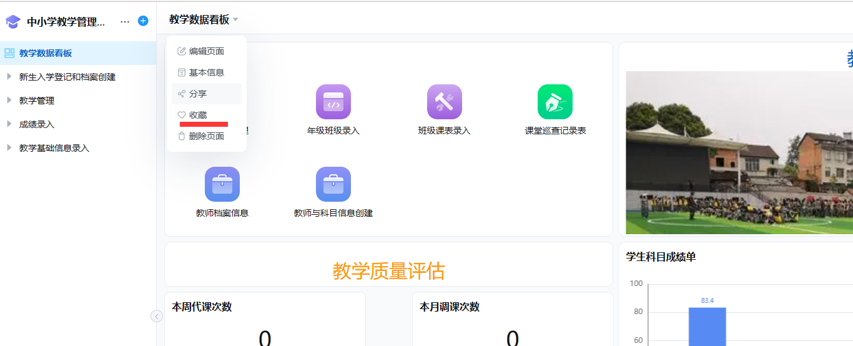853x346 pixels.
Task: Open the 课堂巡查记录表 pen icon
Action: [555, 102]
